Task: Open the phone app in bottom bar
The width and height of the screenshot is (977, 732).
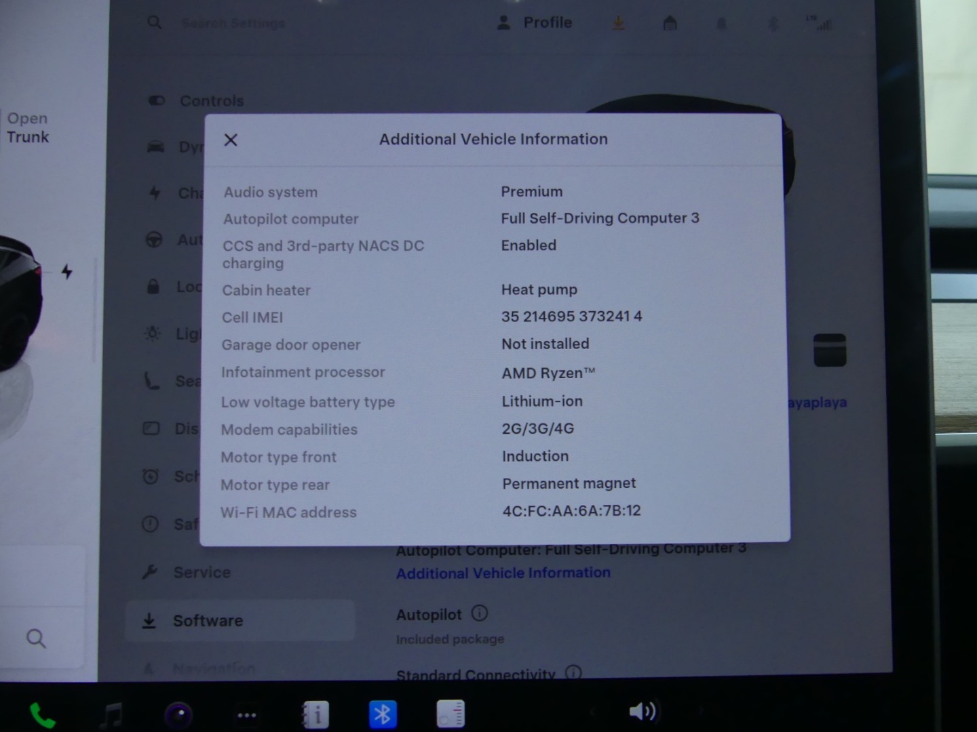Action: point(42,715)
